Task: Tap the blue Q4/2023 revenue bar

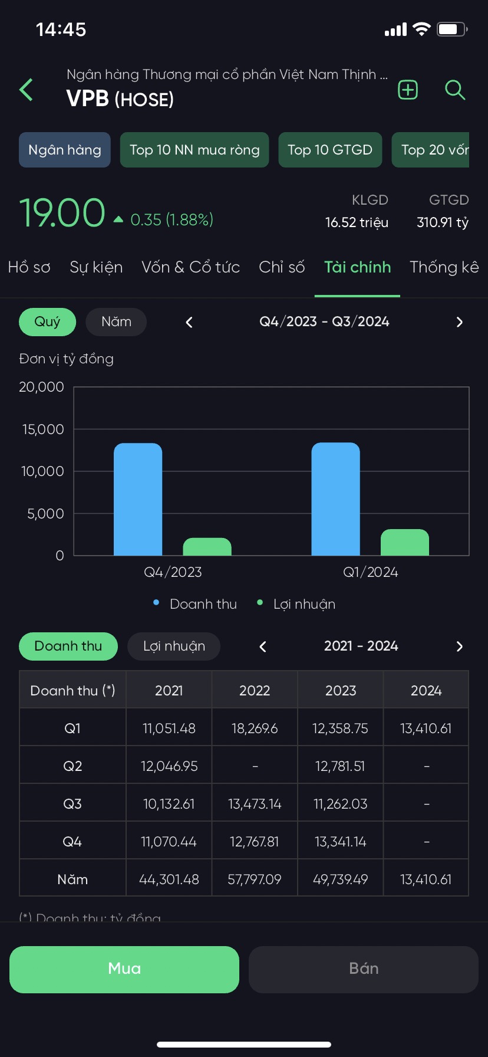Action: [138, 499]
